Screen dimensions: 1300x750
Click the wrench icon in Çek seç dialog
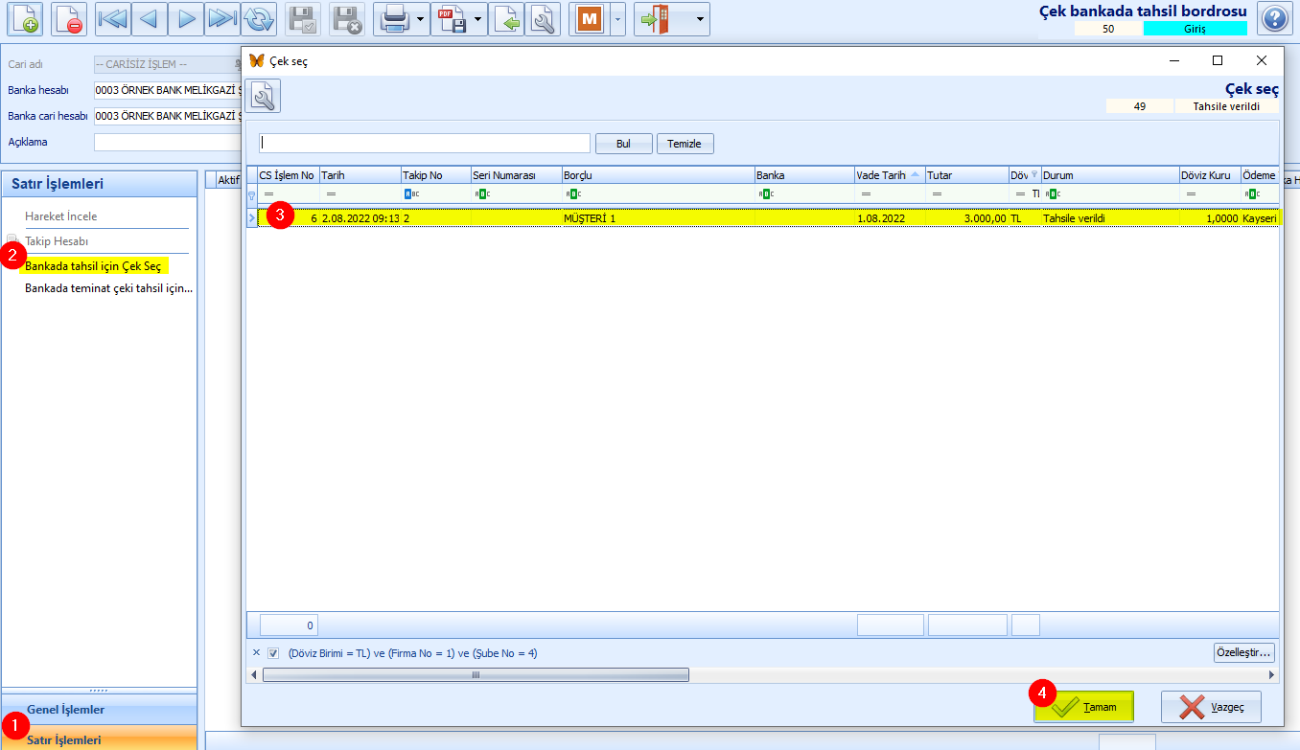point(263,96)
